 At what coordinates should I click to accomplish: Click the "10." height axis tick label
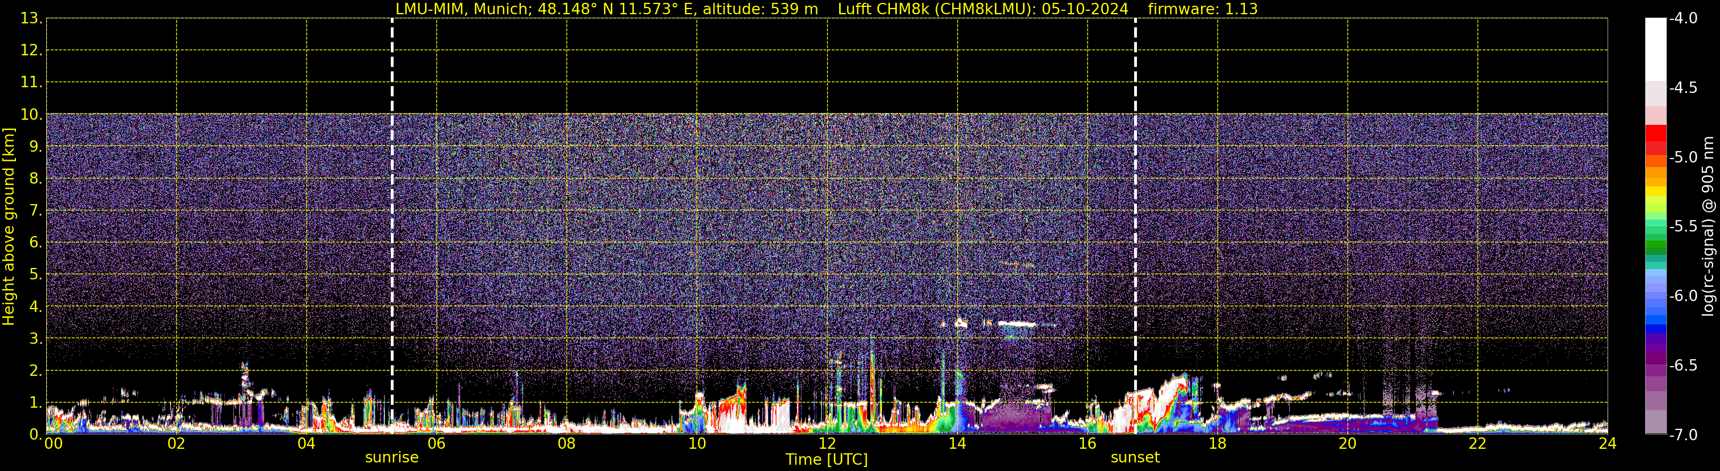[x=31, y=115]
